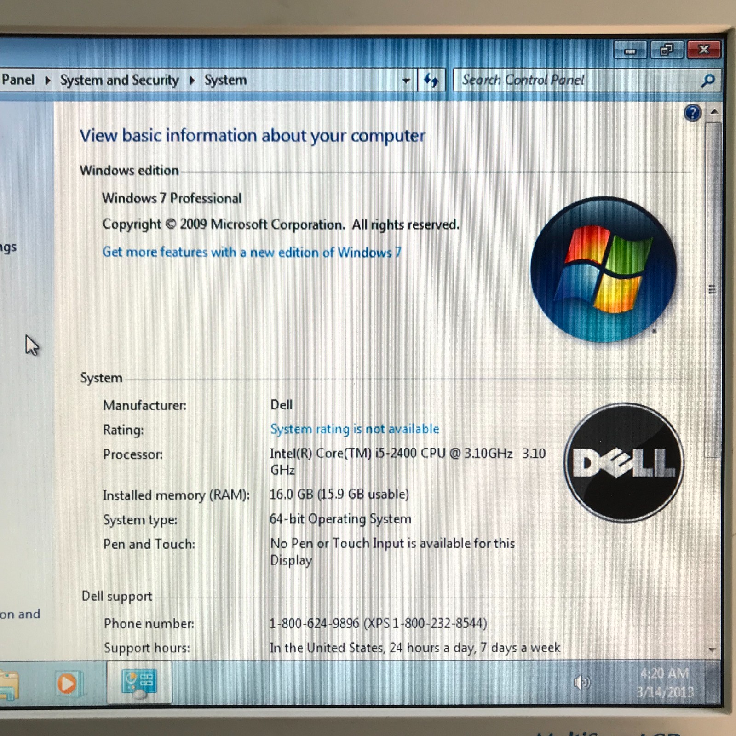Select the Dell manufacturer value

pos(282,405)
